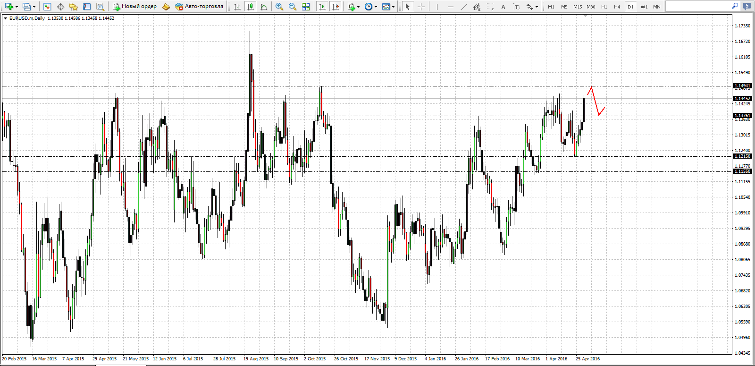Click the 1.13761 price level label
The image size is (755, 366).
click(742, 116)
